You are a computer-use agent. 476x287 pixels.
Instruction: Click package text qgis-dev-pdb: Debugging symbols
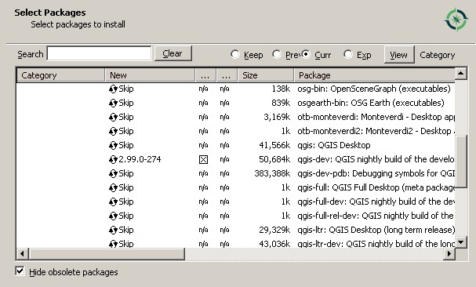click(376, 174)
